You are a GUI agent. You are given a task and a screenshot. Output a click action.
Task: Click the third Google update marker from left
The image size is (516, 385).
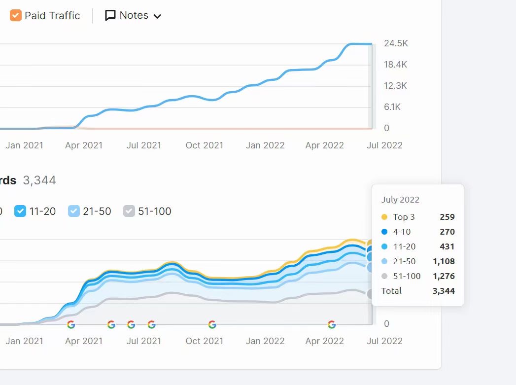[x=131, y=324]
